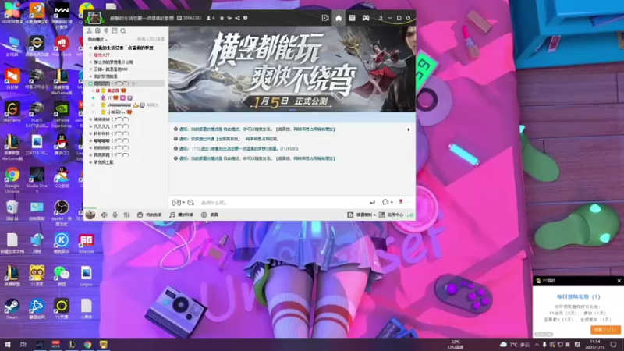Open the 每日登陆礼物 link in YY popup
This screenshot has width=624, height=351.
pyautogui.click(x=578, y=297)
